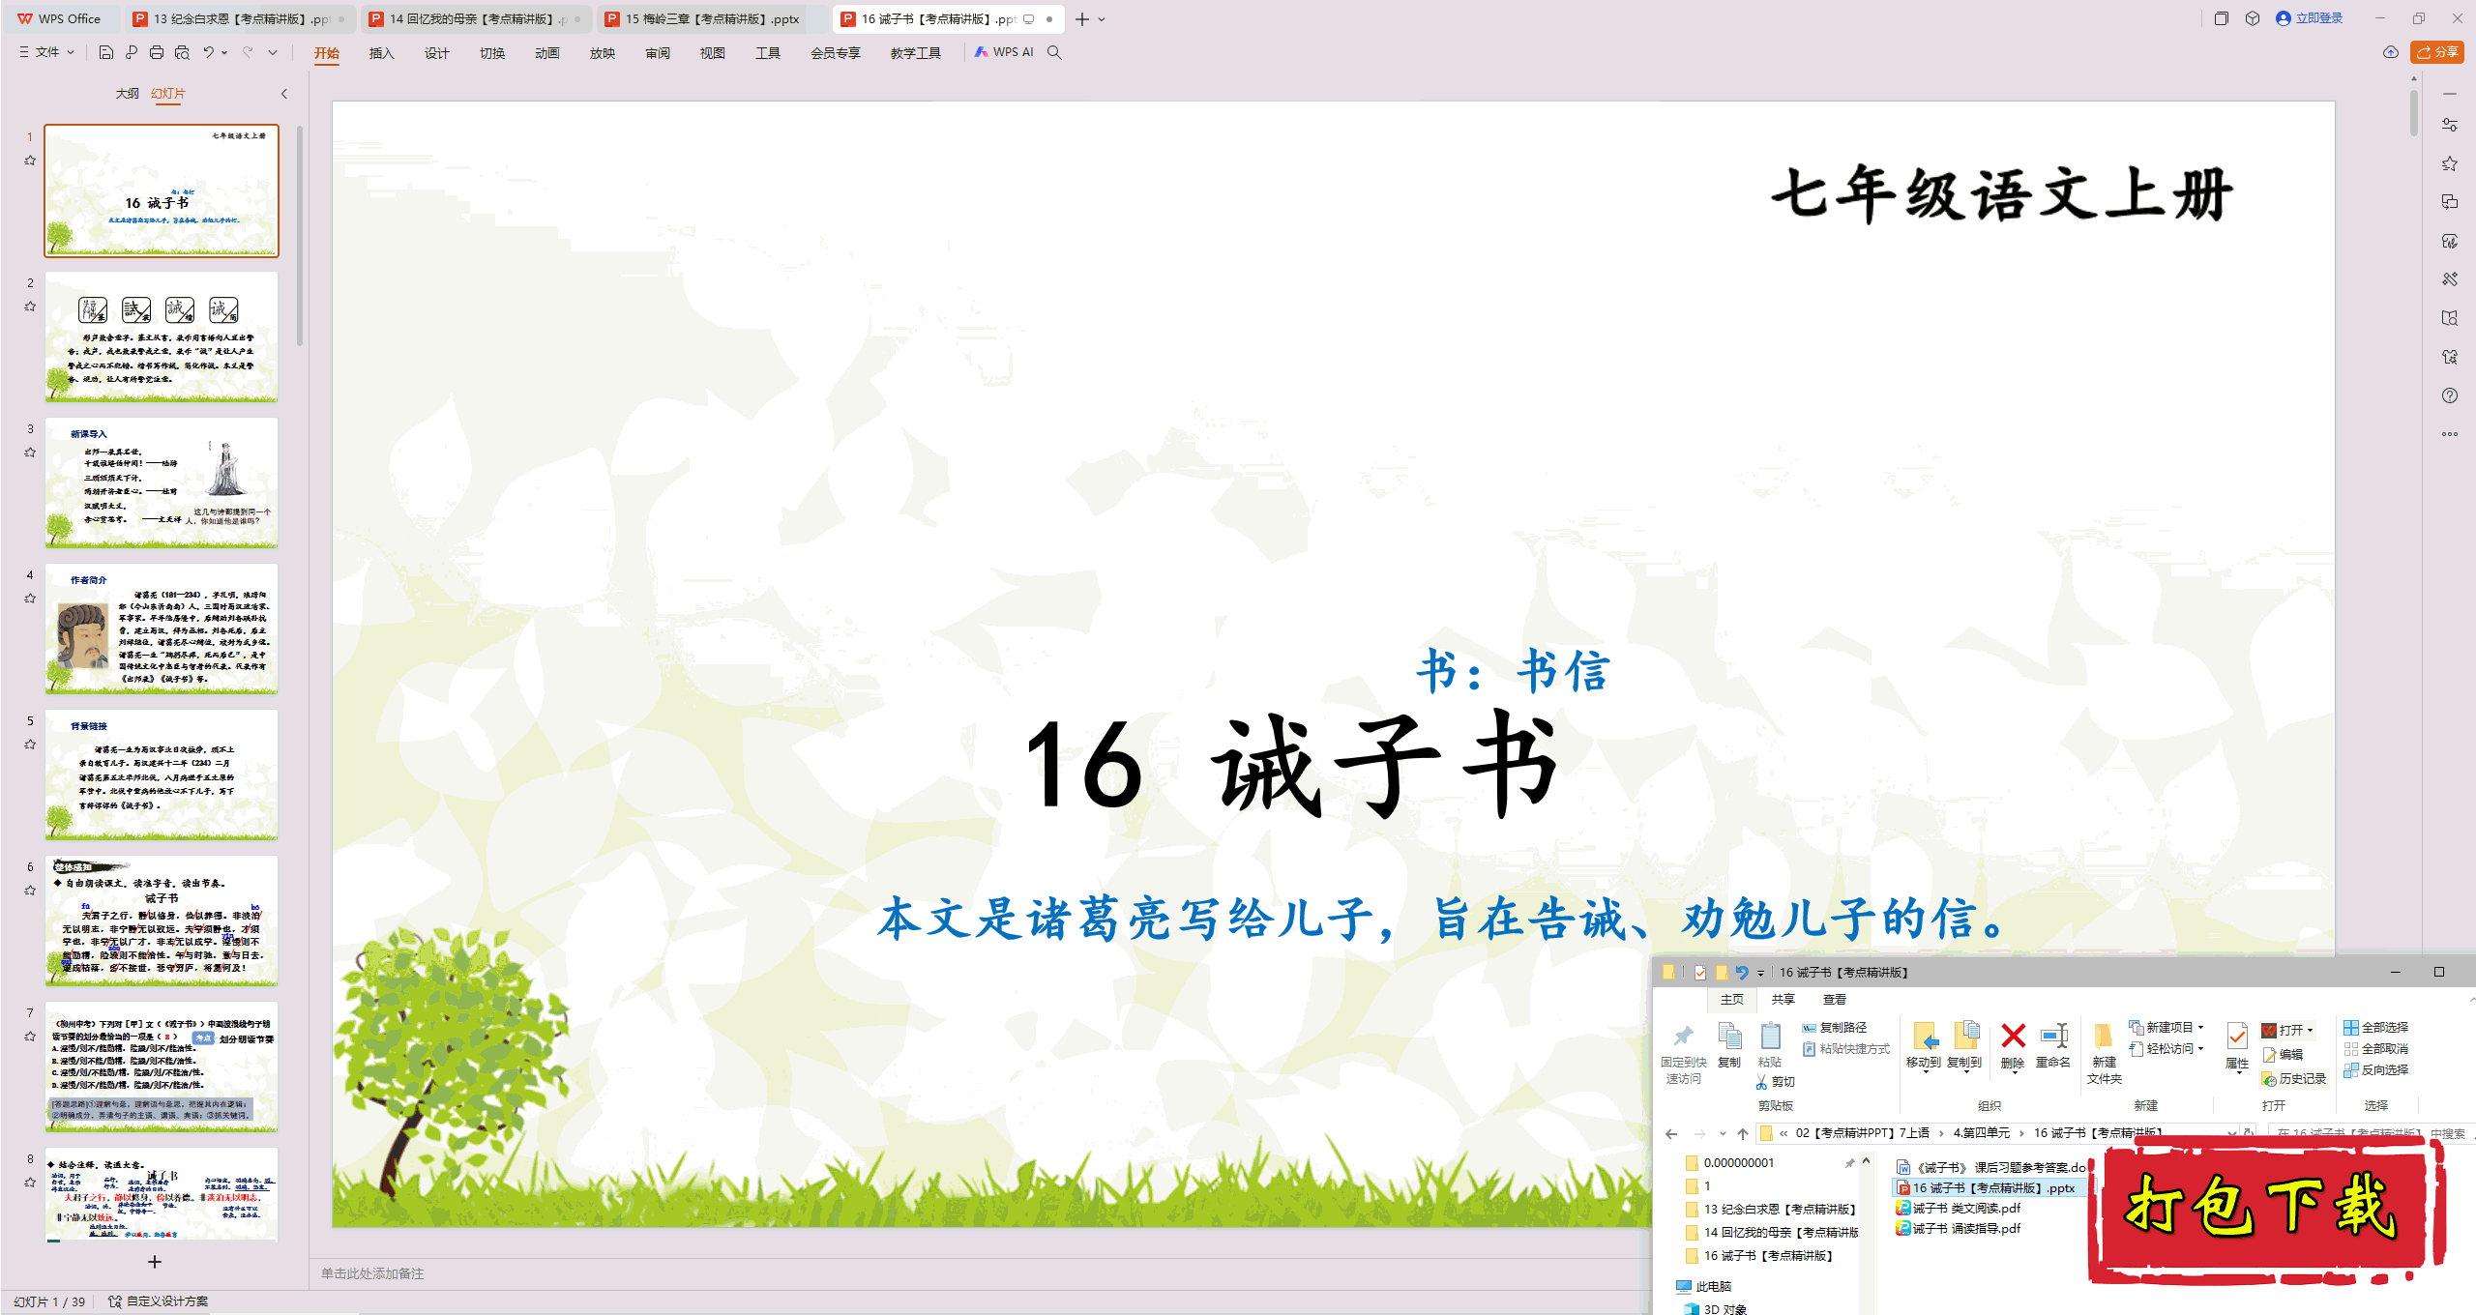Image resolution: width=2476 pixels, height=1315 pixels.
Task: Click Copy path in Explorer ribbon
Action: click(1835, 1027)
